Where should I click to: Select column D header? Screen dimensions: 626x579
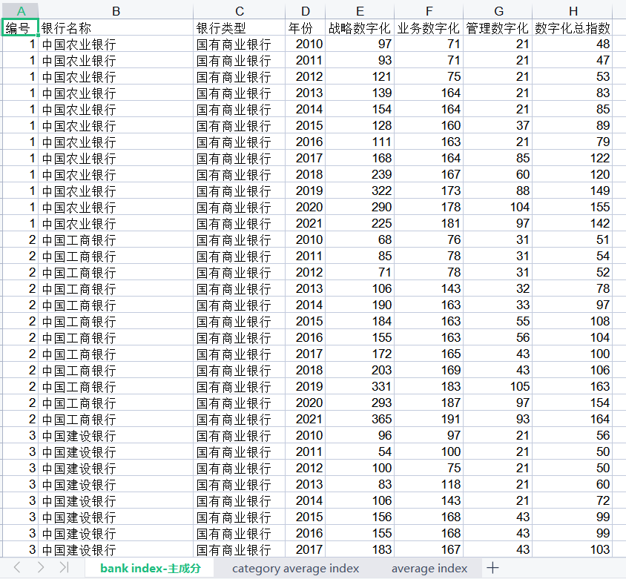[x=305, y=10]
